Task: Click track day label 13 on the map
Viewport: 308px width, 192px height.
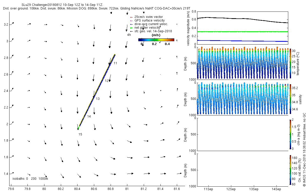Action: pyautogui.click(x=98, y=99)
